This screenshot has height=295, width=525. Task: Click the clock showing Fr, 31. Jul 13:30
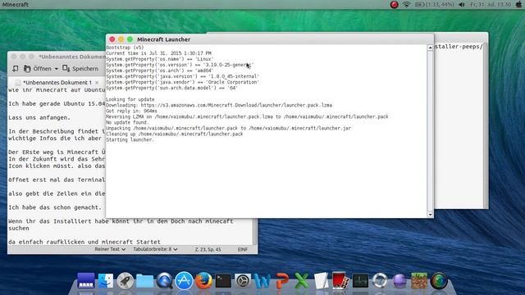click(x=491, y=4)
